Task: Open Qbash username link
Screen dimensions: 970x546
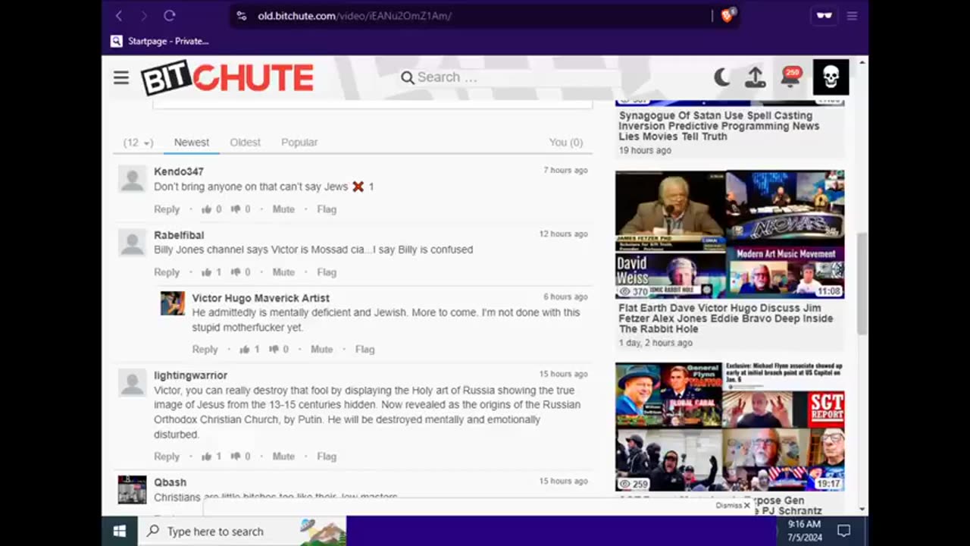Action: point(170,482)
